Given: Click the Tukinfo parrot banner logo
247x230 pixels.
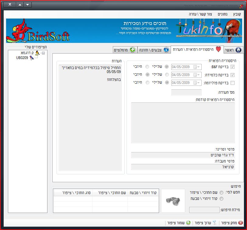Looking at the screenshot, I should click(208, 30).
